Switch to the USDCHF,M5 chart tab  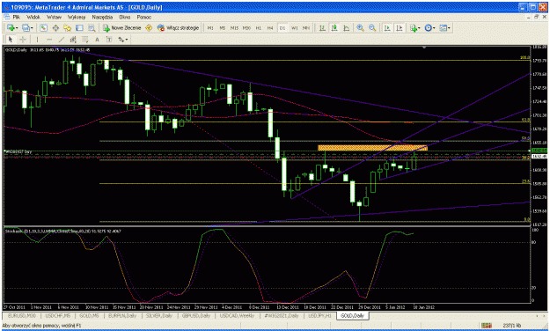(x=57, y=315)
